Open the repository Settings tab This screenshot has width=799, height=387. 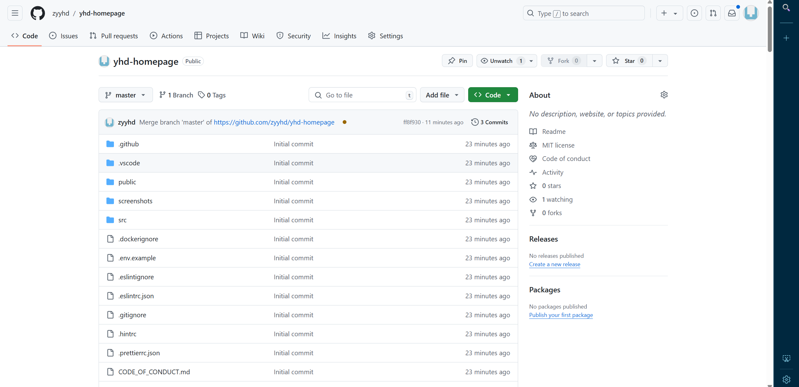(385, 36)
